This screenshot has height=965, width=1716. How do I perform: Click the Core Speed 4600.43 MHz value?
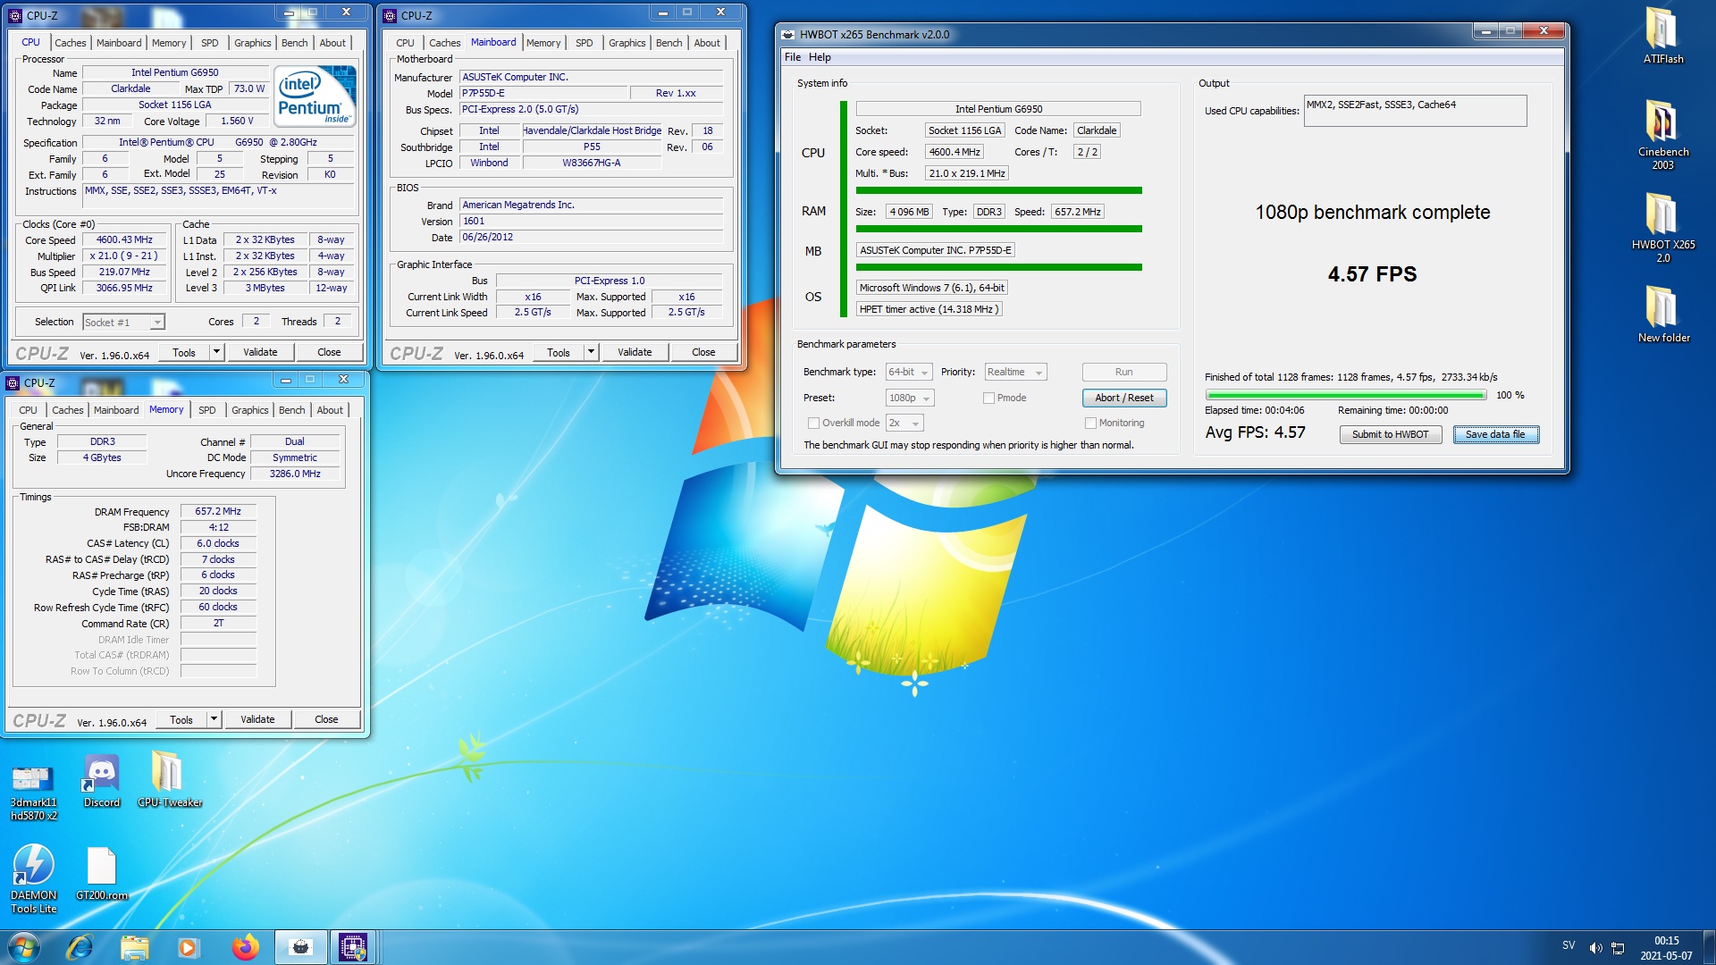(x=124, y=240)
